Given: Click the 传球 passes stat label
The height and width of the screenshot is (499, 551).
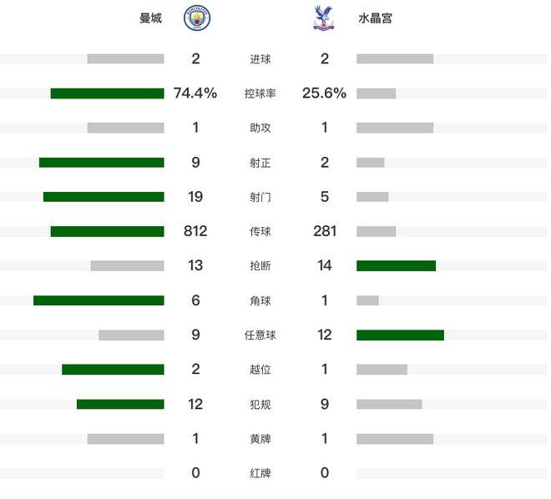Looking at the screenshot, I should coord(260,231).
